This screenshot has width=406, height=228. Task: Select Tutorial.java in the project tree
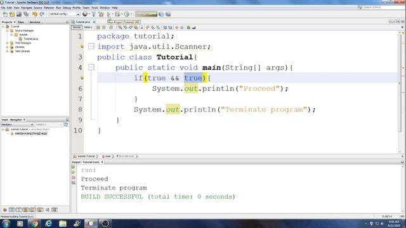[x=30, y=39]
